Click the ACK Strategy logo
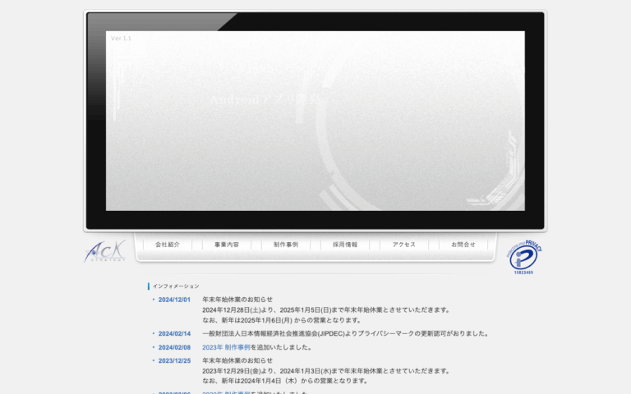This screenshot has height=394, width=631. click(104, 251)
